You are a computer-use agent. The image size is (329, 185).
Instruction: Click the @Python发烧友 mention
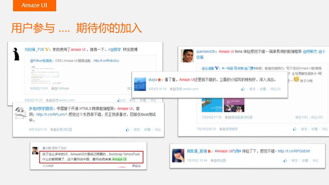point(42,61)
